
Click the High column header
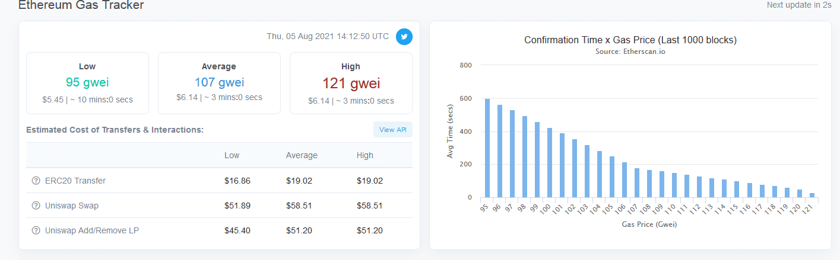[x=365, y=155]
